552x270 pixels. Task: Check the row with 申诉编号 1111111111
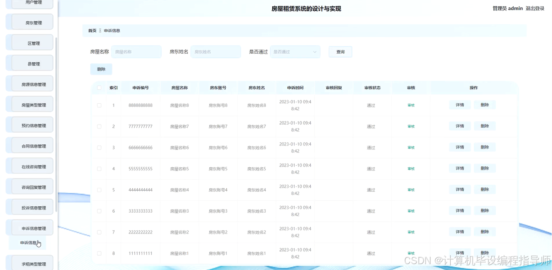(99, 254)
